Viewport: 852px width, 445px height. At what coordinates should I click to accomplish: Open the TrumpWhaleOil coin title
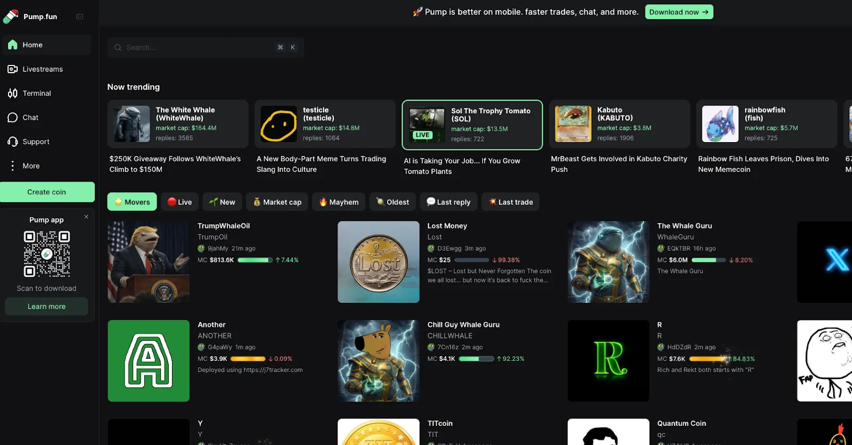[224, 226]
